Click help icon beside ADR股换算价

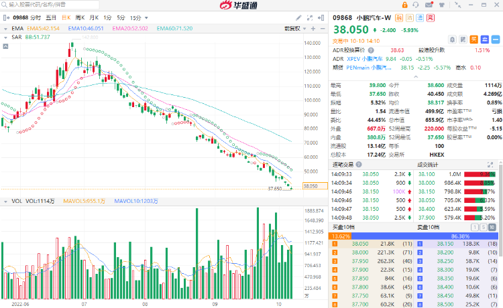coord(371,50)
